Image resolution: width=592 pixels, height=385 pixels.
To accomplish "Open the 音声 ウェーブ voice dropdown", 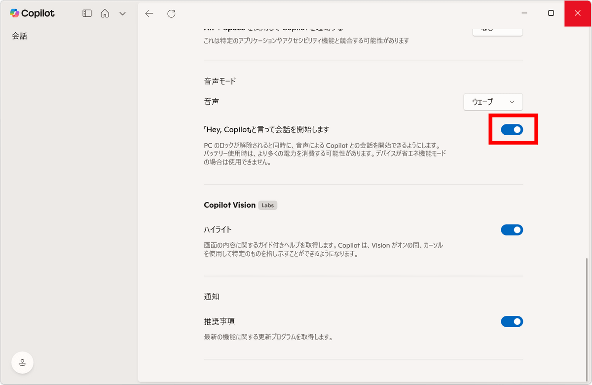I will coord(493,102).
